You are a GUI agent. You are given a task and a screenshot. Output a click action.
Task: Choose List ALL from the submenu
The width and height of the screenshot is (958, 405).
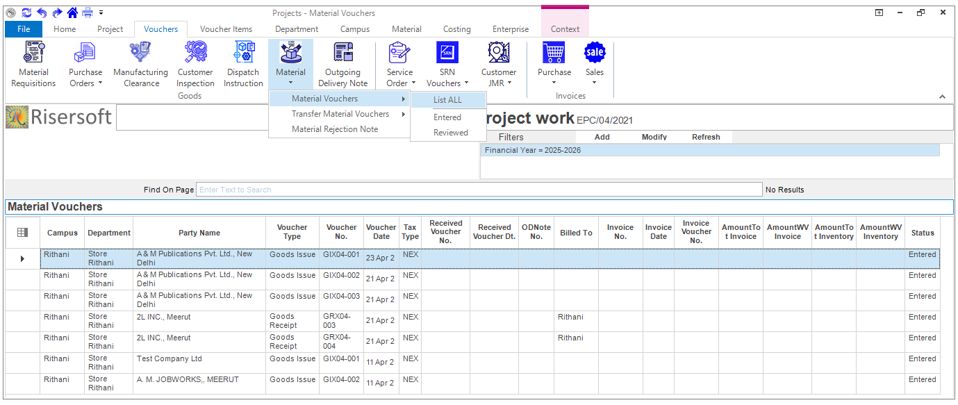tap(447, 100)
